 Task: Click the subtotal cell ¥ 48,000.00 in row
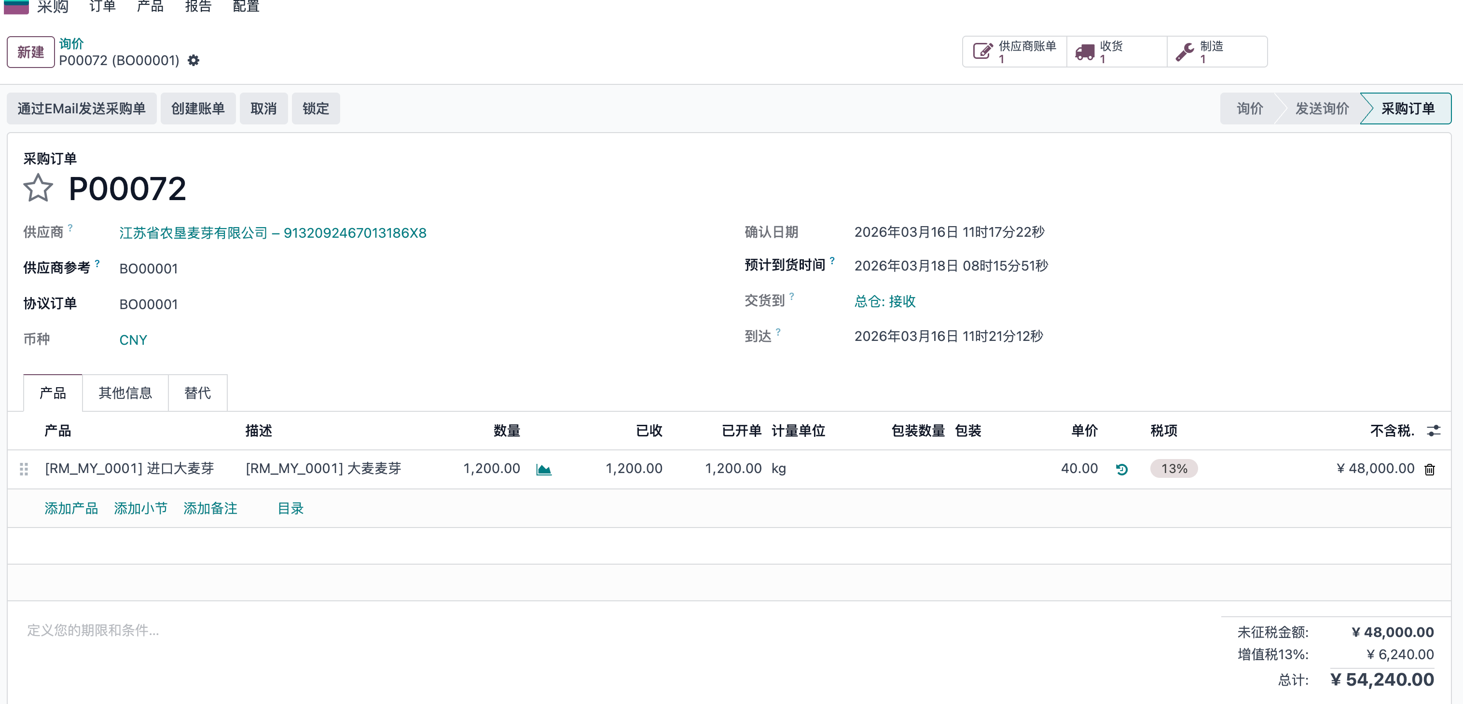(1375, 468)
